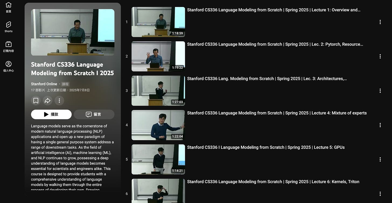Click the 1:18:59 duration badge
This screenshot has width=392, height=203.
click(x=177, y=34)
